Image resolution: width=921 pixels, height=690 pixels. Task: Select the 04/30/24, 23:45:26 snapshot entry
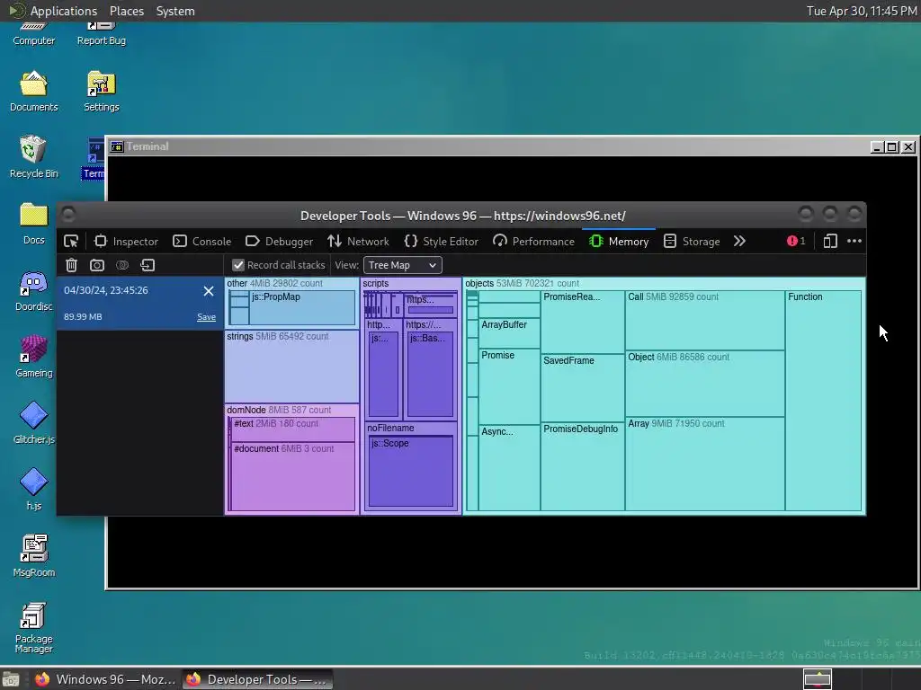coord(139,304)
